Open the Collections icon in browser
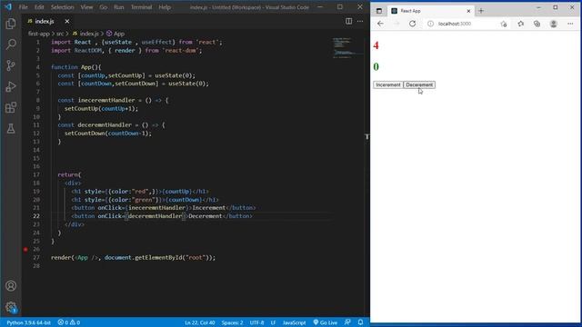Image resolution: width=582 pixels, height=327 pixels. (x=537, y=24)
